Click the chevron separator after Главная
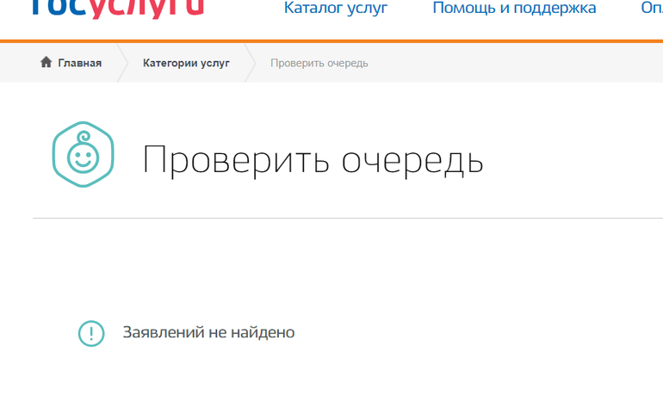The image size is (663, 420). coord(121,63)
